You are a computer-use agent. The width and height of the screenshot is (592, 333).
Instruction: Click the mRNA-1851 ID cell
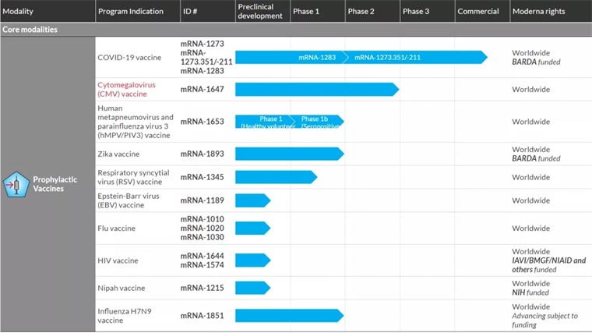coord(203,315)
